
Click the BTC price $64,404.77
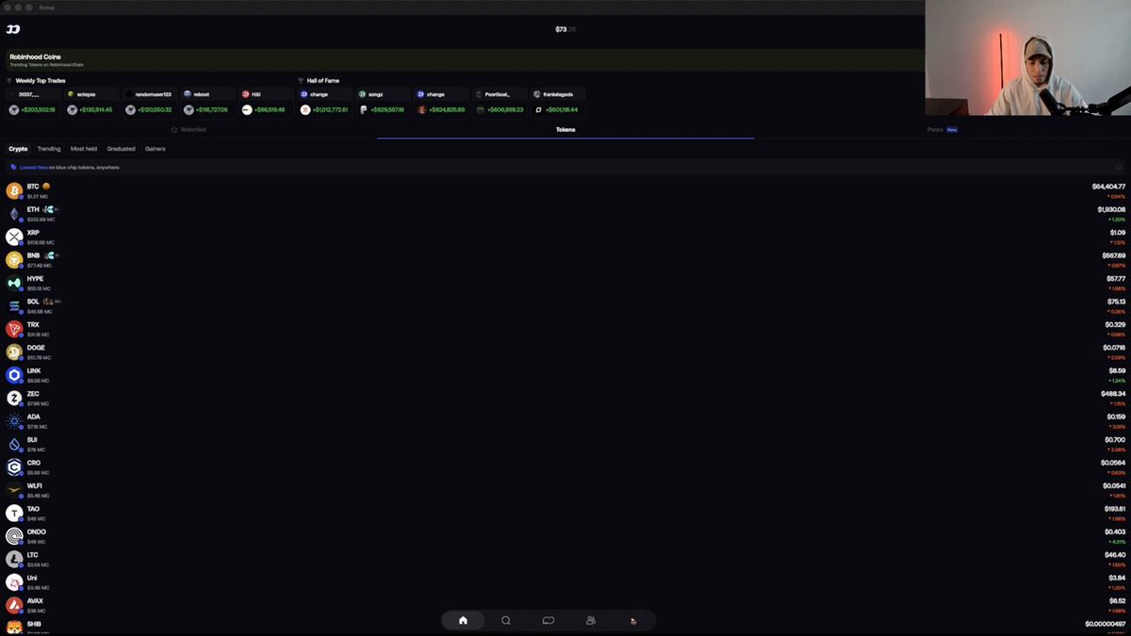(1108, 187)
